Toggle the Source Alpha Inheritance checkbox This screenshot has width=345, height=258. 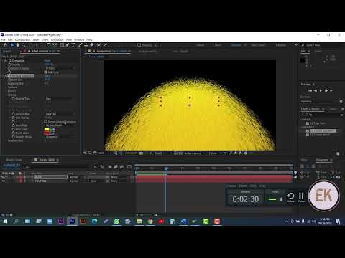[45, 122]
